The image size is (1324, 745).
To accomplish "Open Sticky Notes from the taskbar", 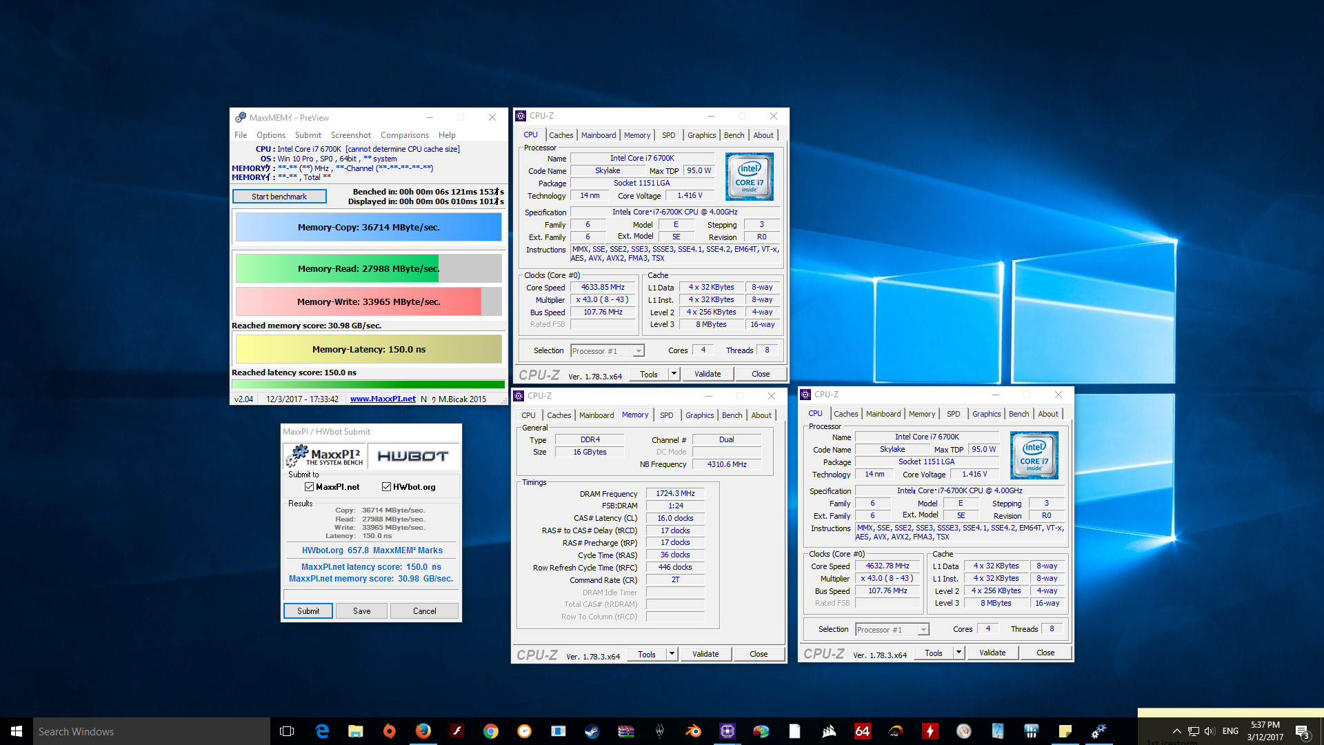I will click(1065, 731).
